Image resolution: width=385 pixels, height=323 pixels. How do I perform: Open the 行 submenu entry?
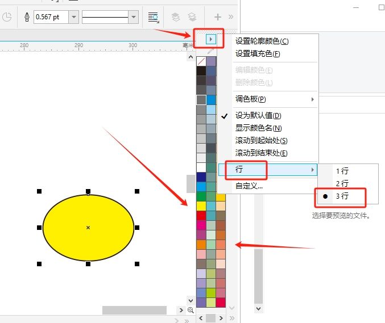point(268,170)
